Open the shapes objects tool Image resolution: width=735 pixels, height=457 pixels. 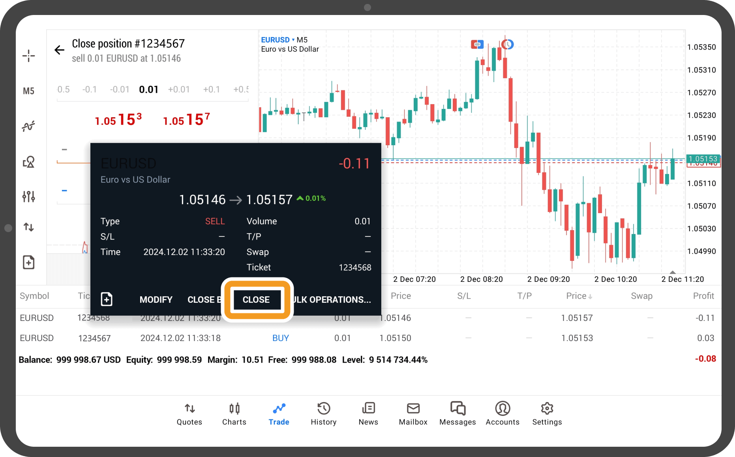tap(28, 162)
